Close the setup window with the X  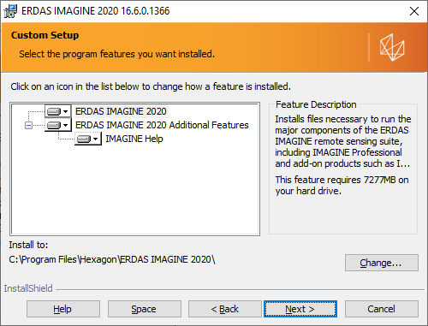click(414, 11)
